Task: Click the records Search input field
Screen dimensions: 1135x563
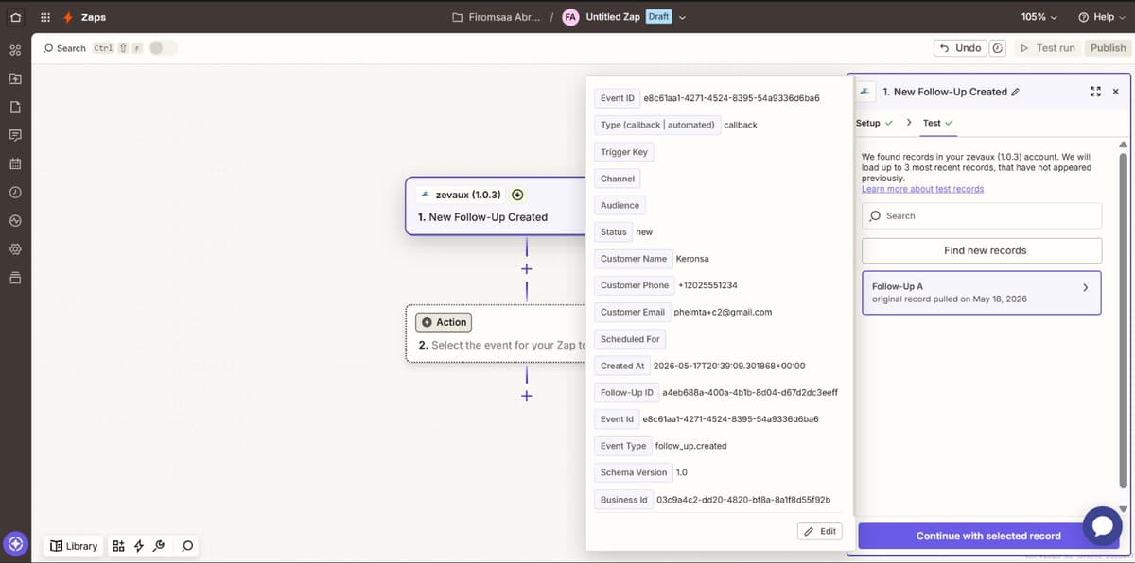Action: (x=982, y=215)
